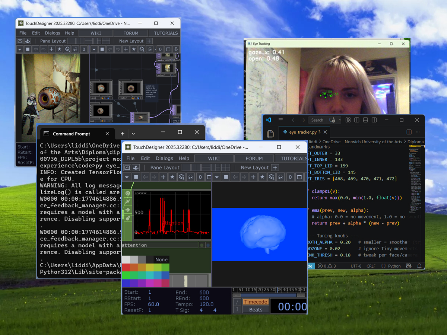
Task: Open pane type dropdown above eyeball image
Action: [20, 49]
